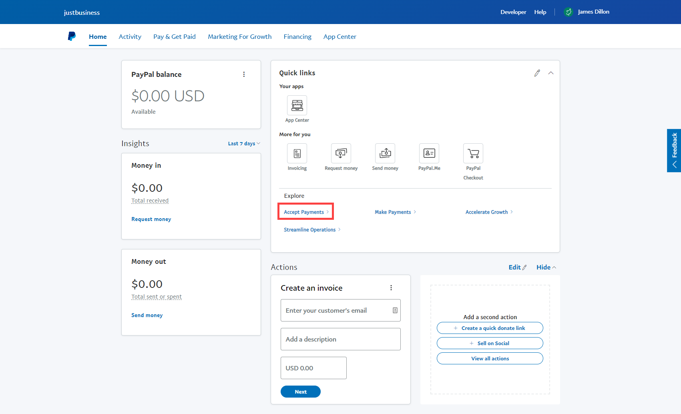Open the Invoicing quick link icon
This screenshot has height=414, width=681.
(297, 153)
